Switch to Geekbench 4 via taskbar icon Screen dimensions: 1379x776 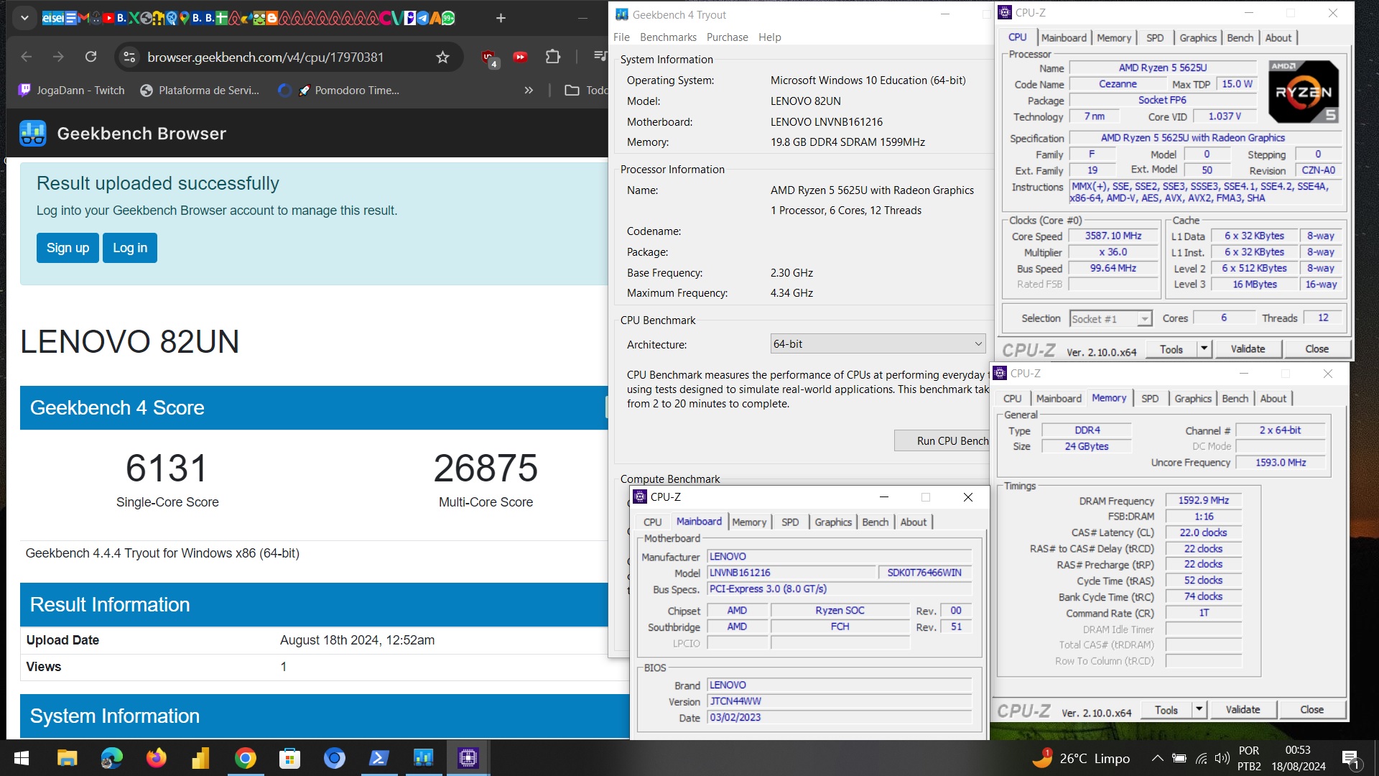pos(423,758)
